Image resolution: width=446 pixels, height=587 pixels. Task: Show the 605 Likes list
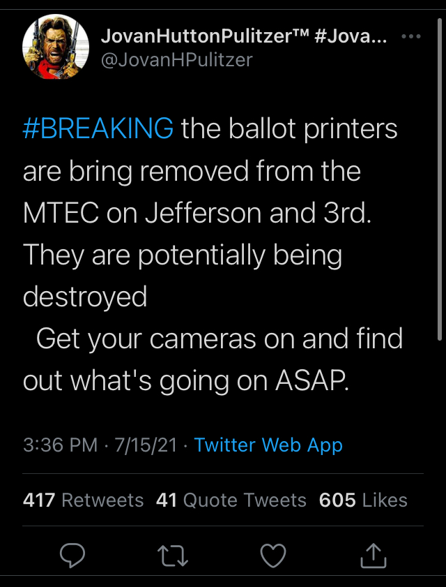coord(363,500)
